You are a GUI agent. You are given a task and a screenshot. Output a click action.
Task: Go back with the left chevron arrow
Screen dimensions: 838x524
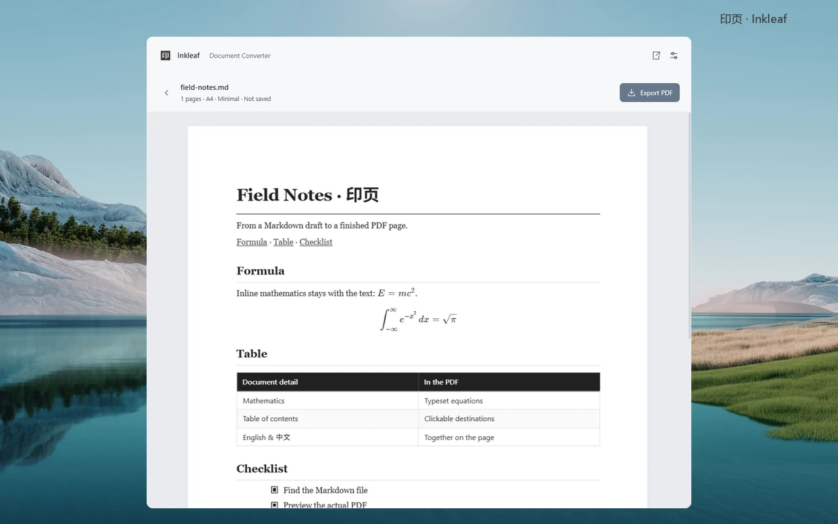166,93
